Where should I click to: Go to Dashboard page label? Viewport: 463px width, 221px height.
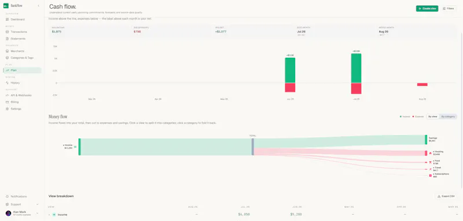18,20
